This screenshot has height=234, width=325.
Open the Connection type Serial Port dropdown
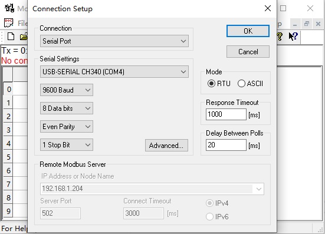pos(114,41)
